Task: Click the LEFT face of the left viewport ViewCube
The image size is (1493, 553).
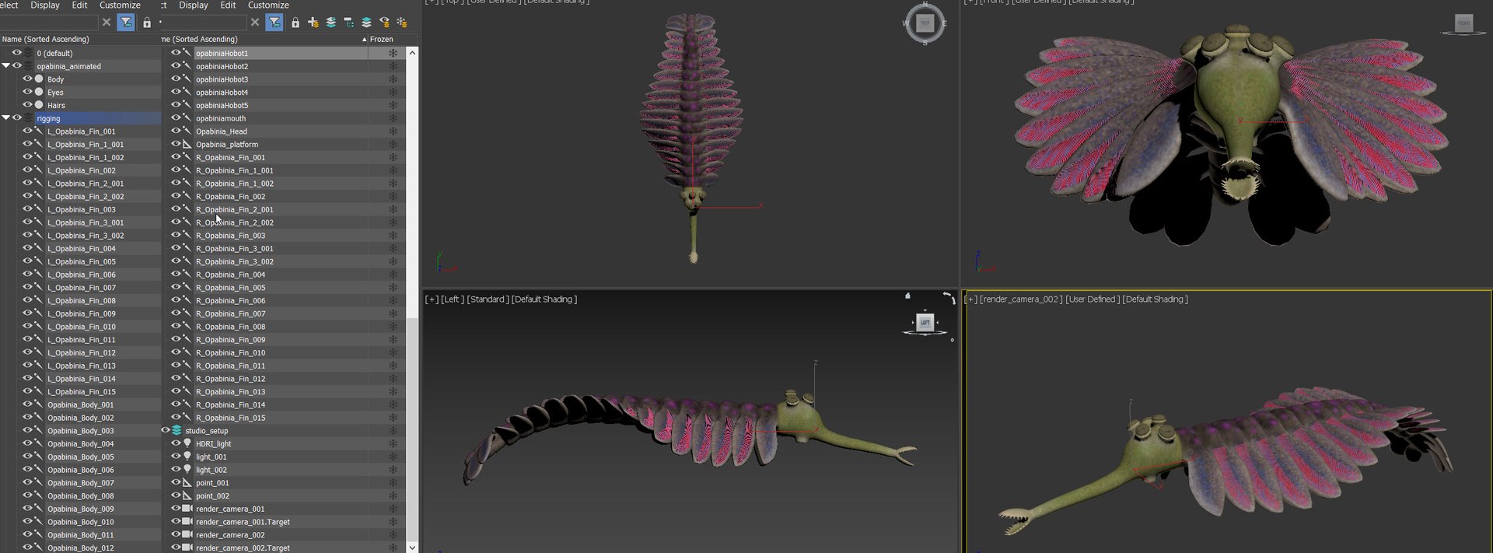Action: [x=925, y=323]
